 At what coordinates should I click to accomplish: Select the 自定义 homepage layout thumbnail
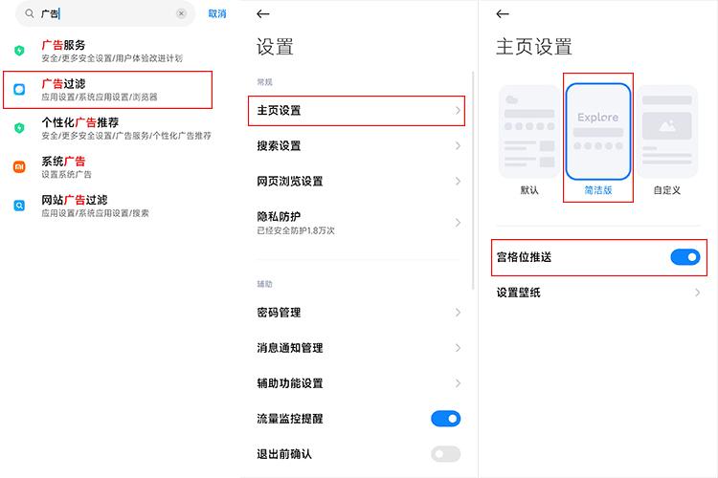[667, 132]
